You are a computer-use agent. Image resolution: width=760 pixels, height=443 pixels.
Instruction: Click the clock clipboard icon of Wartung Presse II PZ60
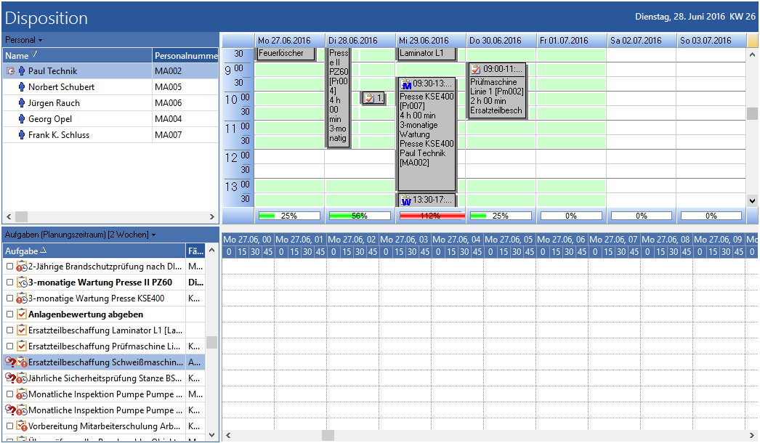pos(22,283)
